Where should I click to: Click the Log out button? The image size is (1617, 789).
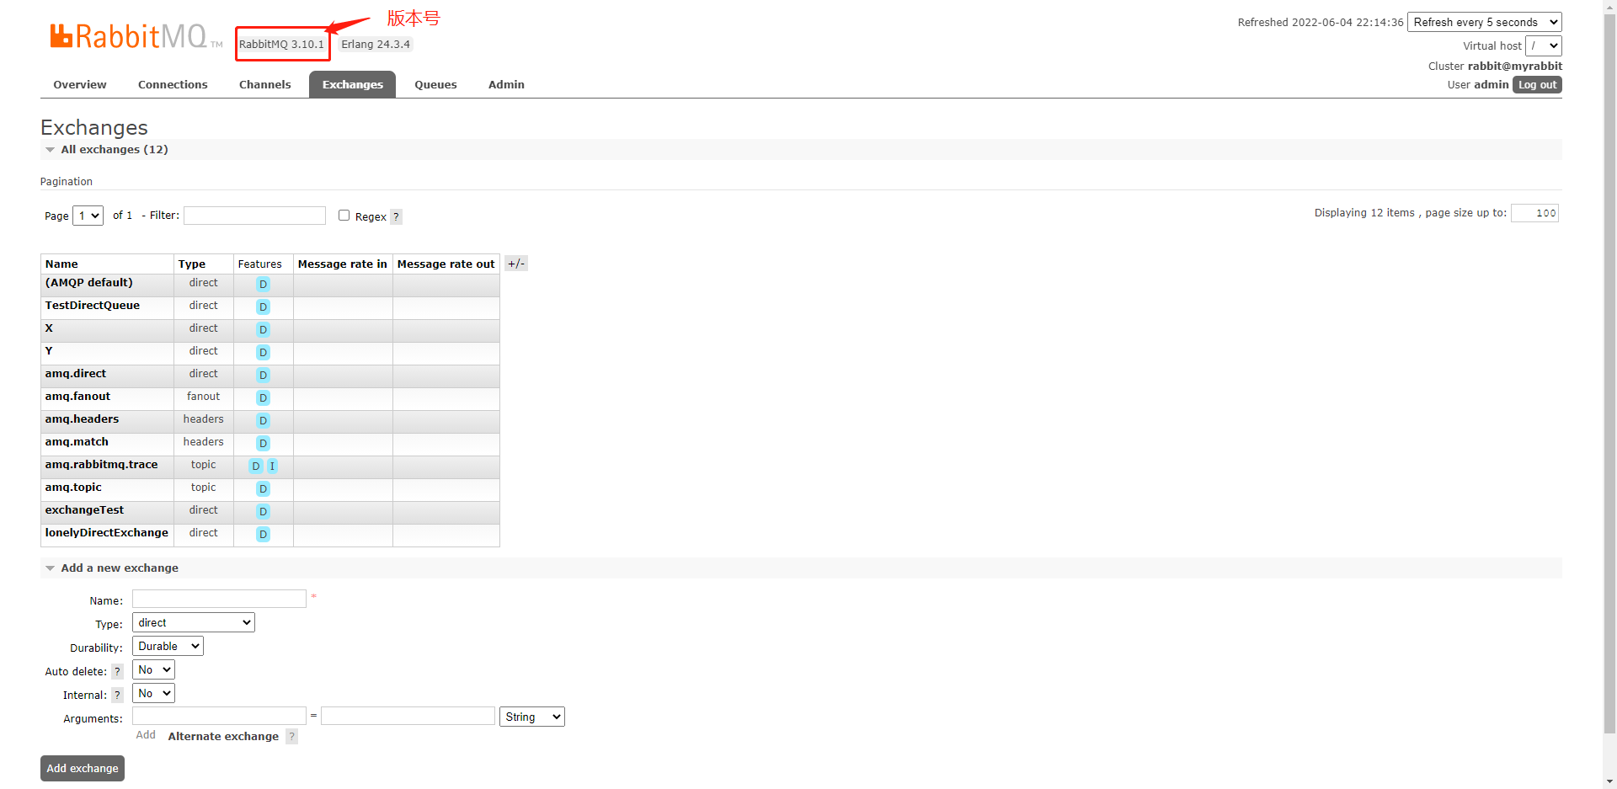coord(1538,85)
